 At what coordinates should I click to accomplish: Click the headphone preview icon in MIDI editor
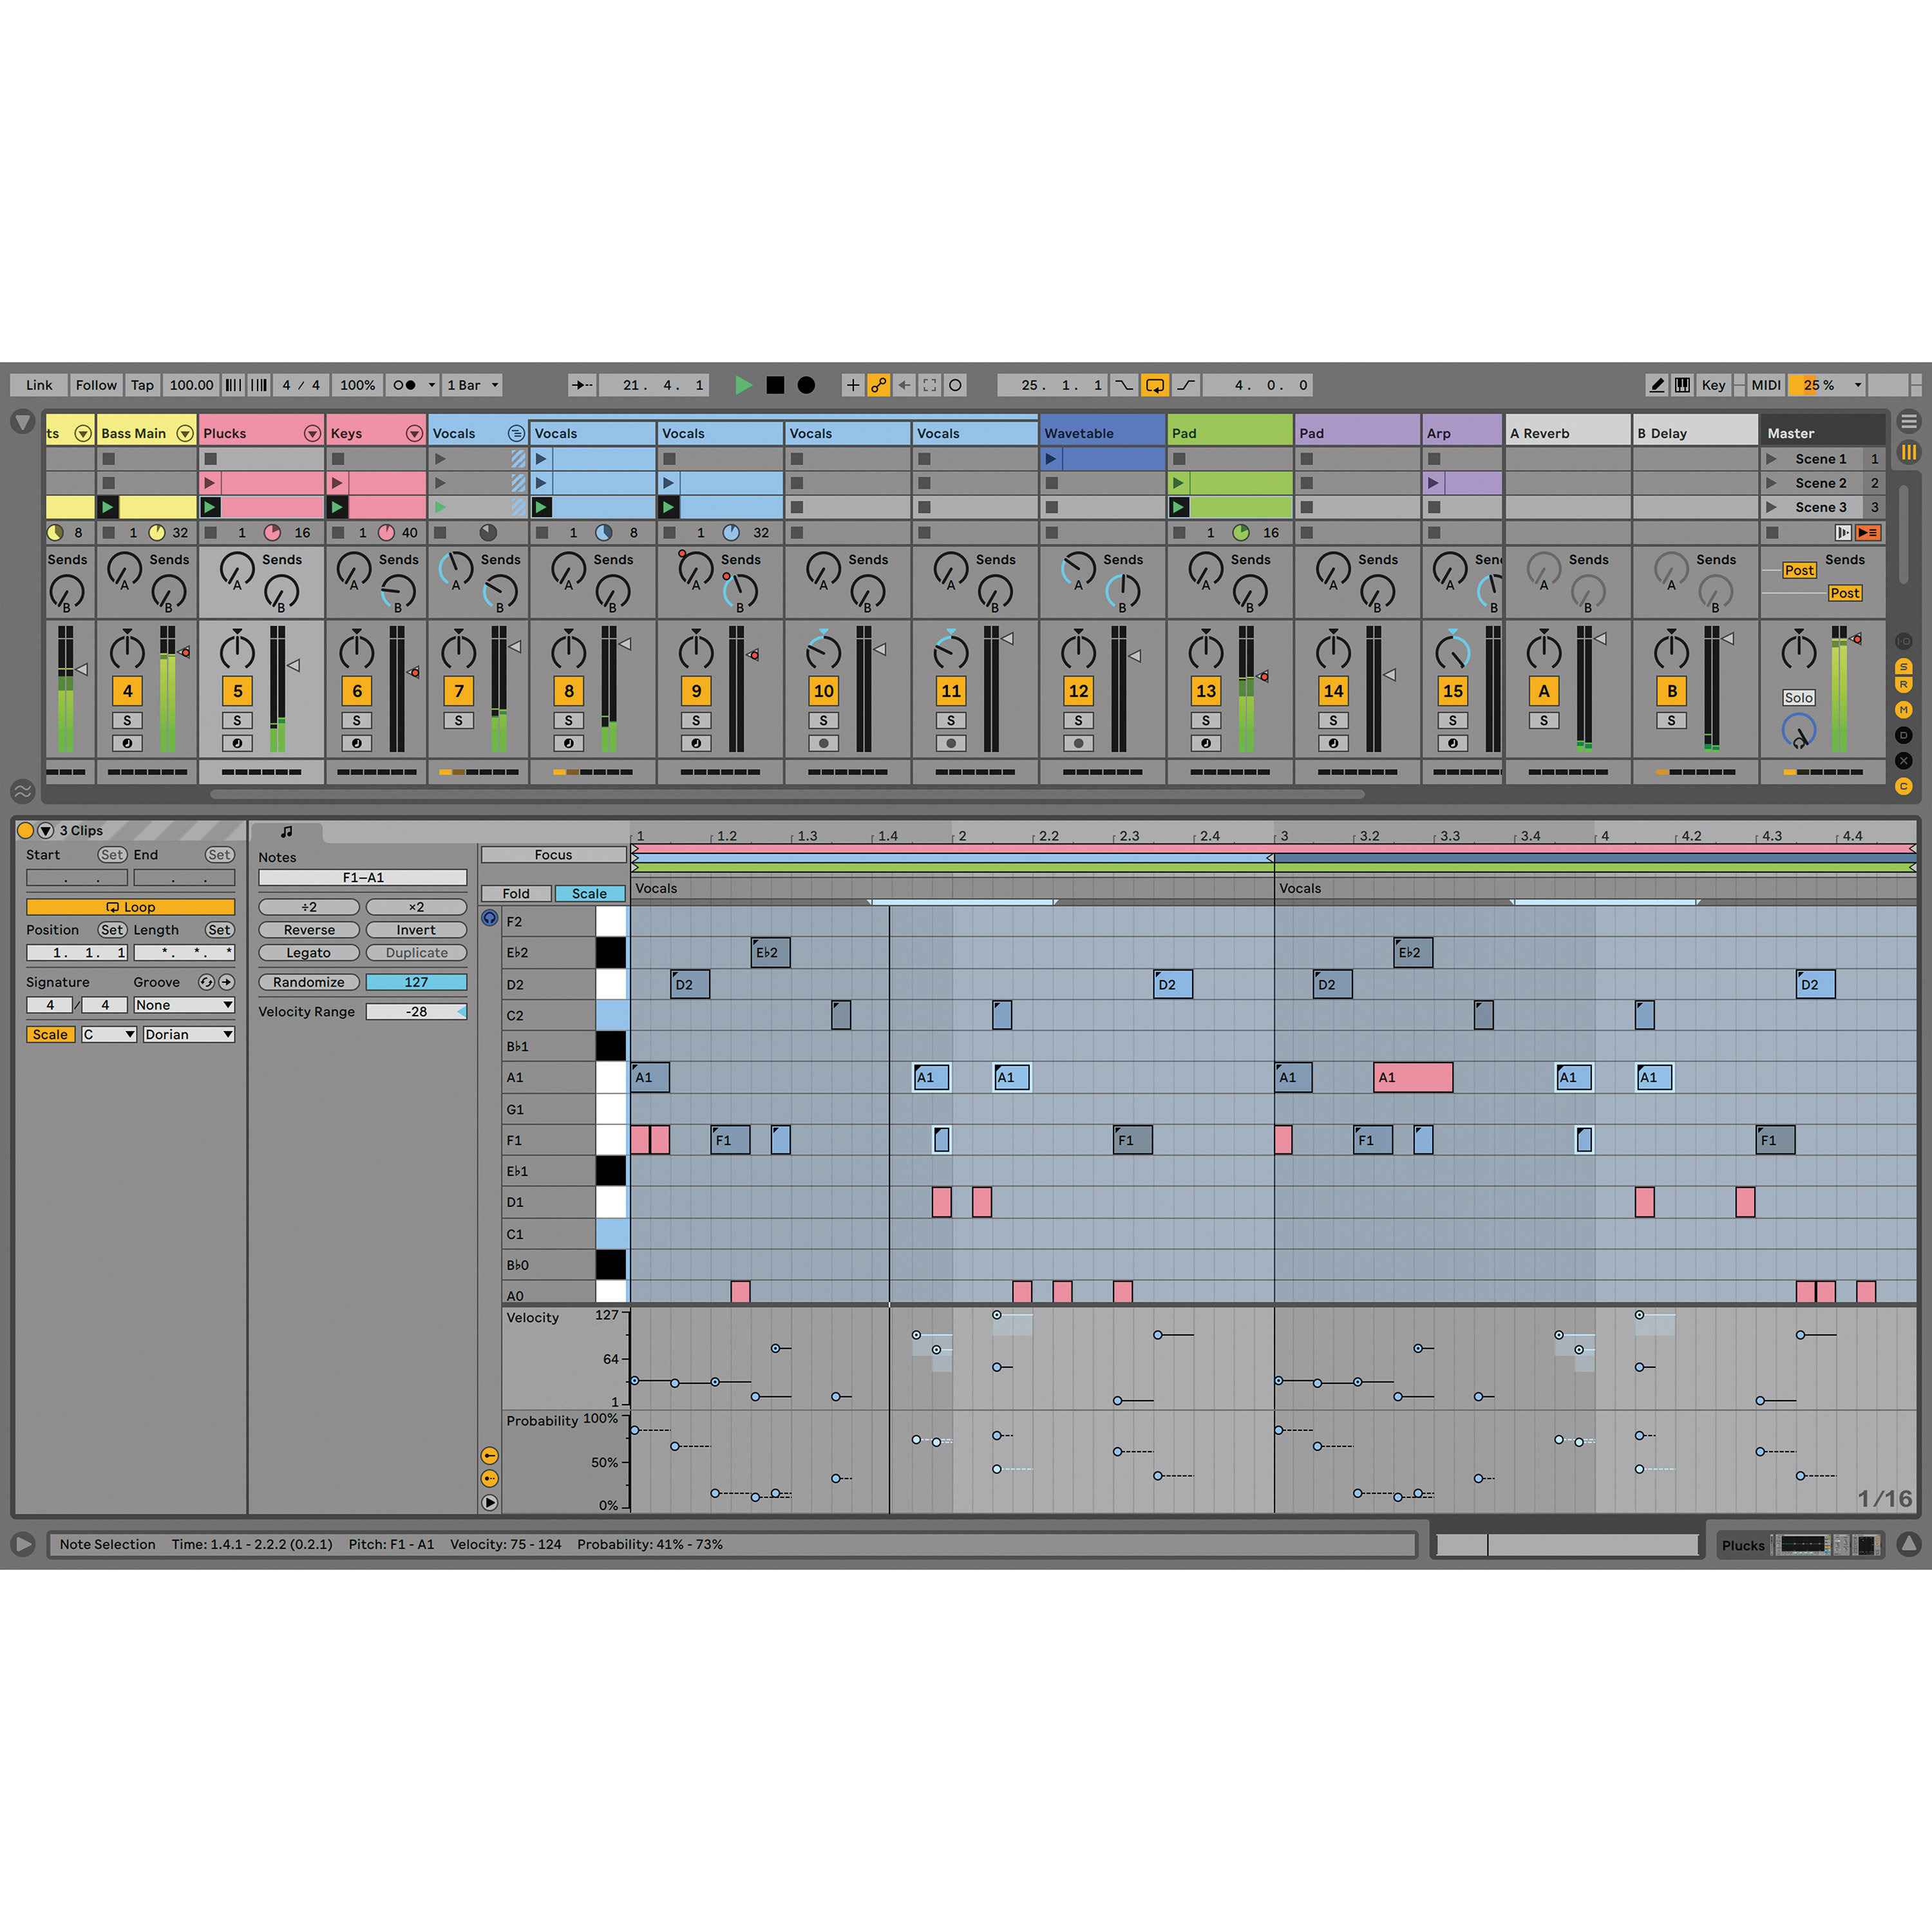point(489,918)
